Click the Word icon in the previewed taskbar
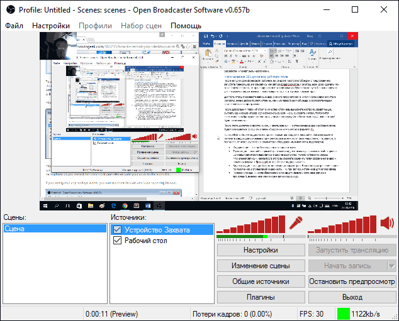399x321 pixels. click(148, 205)
